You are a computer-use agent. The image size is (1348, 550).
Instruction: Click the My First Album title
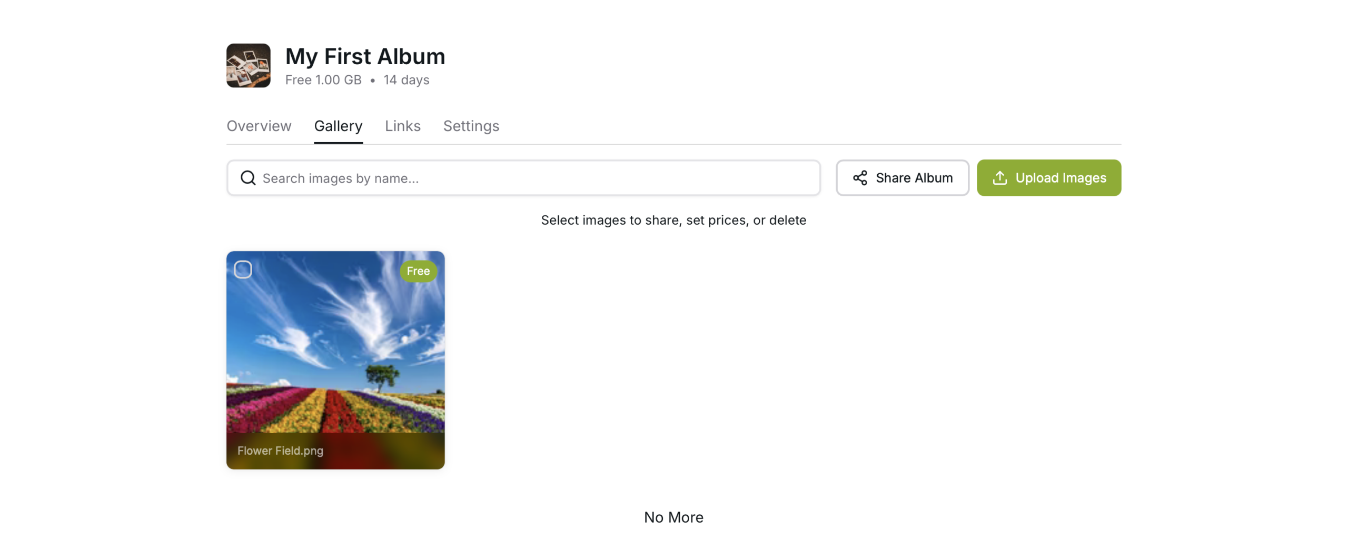click(365, 56)
